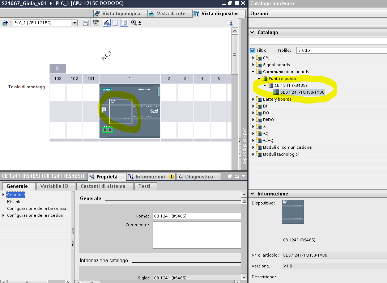Screen dimensions: 387x283
Task: Open the PLC_1 device selection dropdown
Action: pos(75,23)
